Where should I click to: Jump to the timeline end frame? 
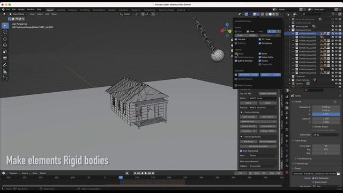[x=153, y=173]
